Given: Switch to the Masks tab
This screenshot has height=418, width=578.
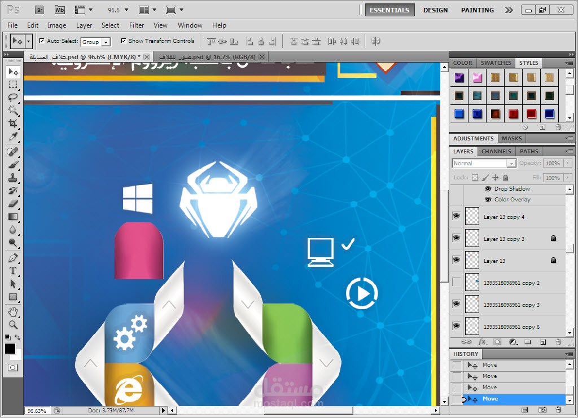Looking at the screenshot, I should 511,138.
